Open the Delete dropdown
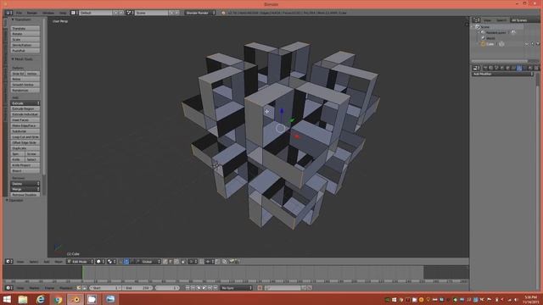Image resolution: width=543 pixels, height=305 pixels. point(25,184)
